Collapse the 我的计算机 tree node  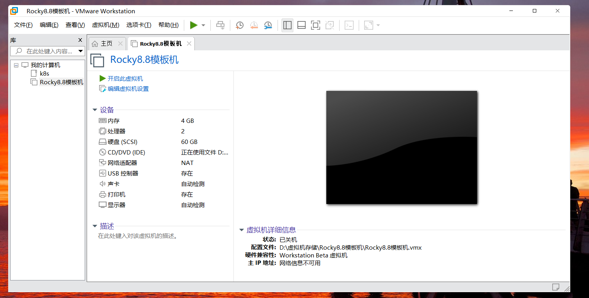point(16,65)
